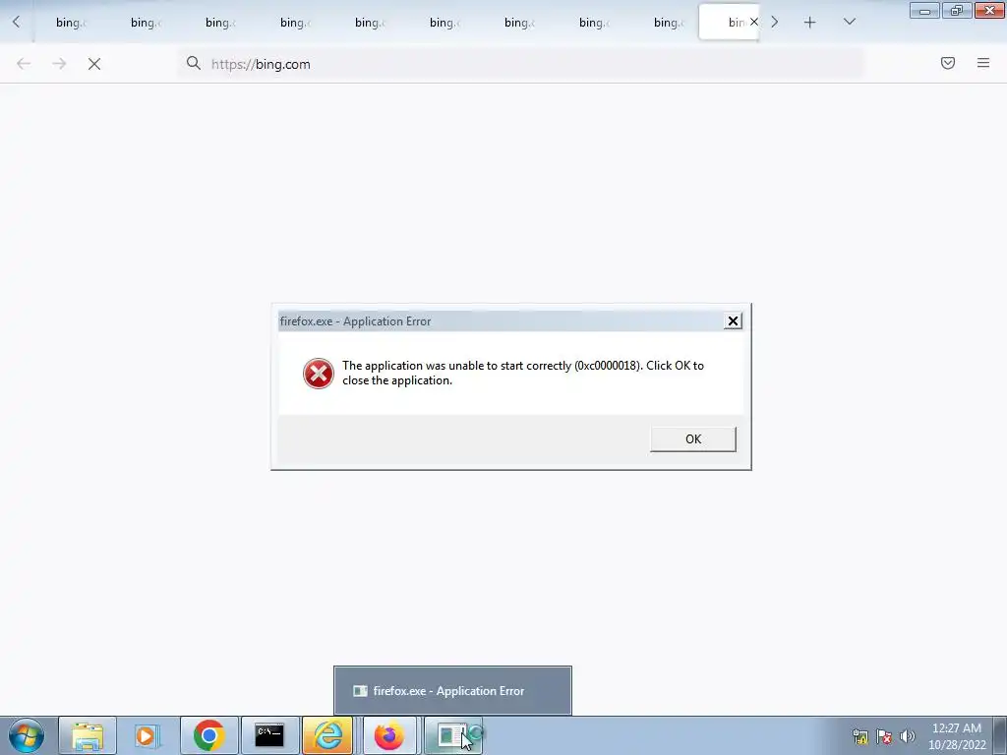The image size is (1007, 755).
Task: Switch to the eighth bing tab
Action: [593, 23]
